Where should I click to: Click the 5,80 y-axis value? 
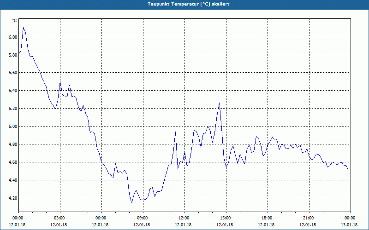[x=13, y=55]
